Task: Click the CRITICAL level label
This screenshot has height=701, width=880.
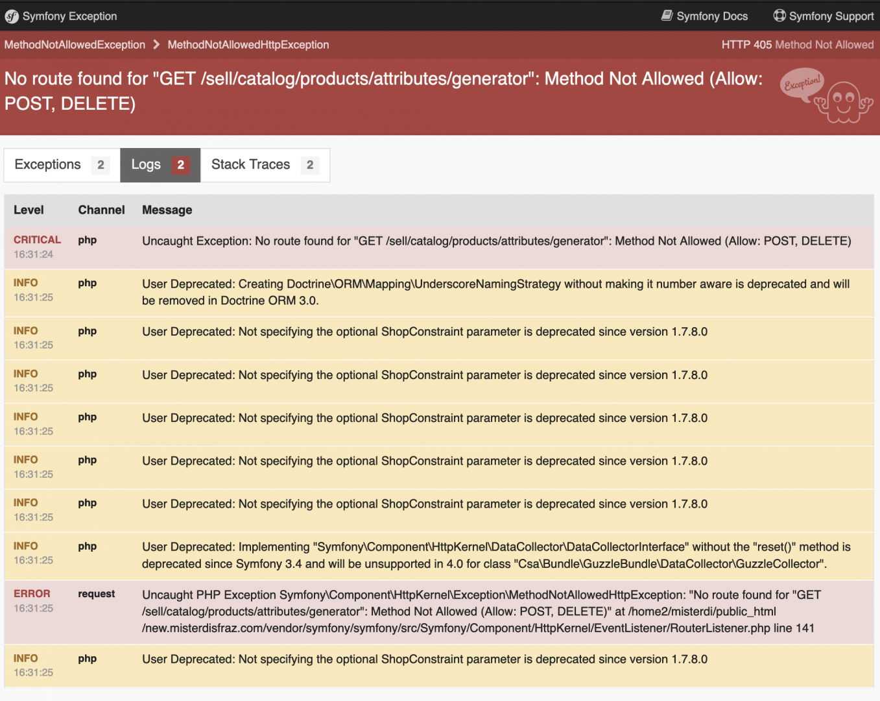Action: coord(37,240)
